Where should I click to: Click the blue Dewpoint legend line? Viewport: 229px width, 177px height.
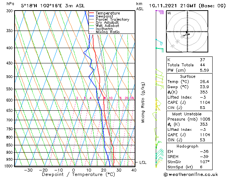92,16
